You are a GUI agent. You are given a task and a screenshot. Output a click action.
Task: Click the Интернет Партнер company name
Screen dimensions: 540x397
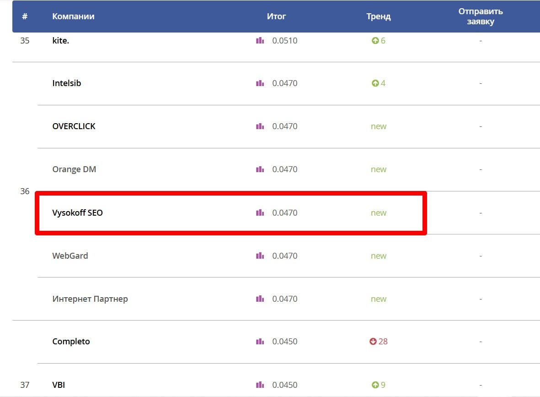pyautogui.click(x=90, y=299)
